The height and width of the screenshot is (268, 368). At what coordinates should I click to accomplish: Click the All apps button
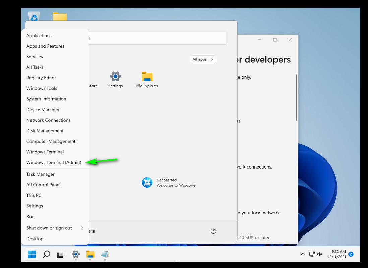[203, 59]
